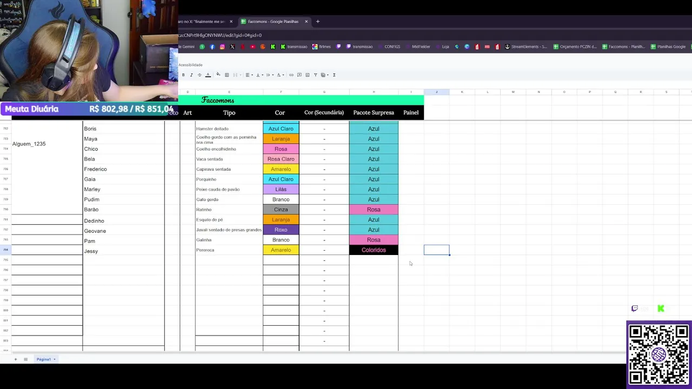Open the text color picker
The image size is (692, 389).
pos(208,75)
